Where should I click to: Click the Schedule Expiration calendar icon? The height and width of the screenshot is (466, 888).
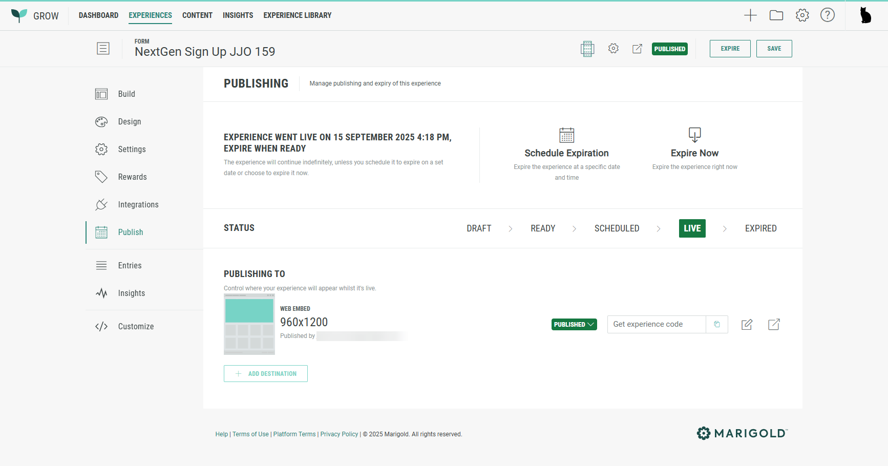(566, 135)
